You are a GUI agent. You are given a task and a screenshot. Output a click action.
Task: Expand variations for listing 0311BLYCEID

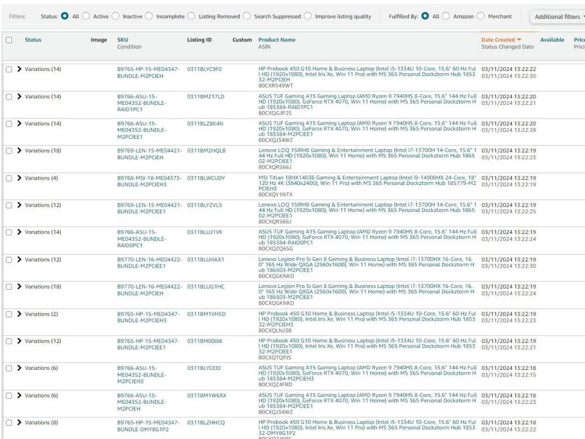coord(19,368)
